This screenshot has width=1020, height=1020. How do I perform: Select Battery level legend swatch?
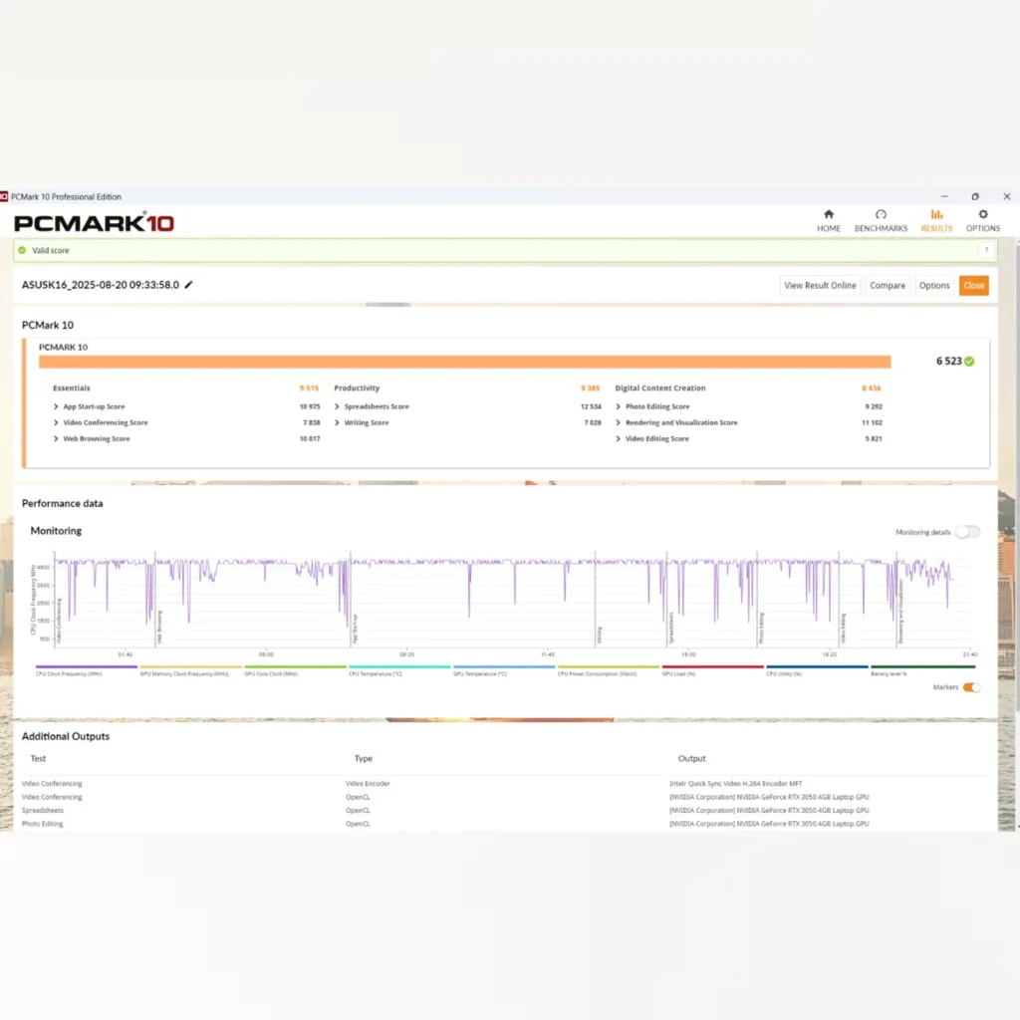click(x=922, y=666)
